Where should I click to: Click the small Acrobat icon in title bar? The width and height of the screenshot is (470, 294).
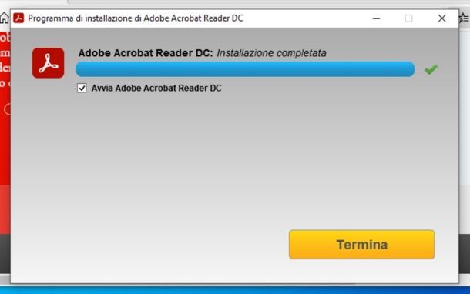pos(18,18)
